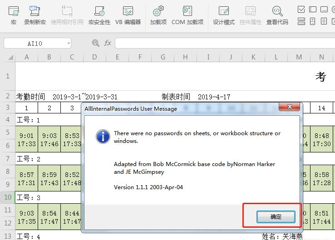
Task: Click cell with time 8:51
Action: point(321,214)
